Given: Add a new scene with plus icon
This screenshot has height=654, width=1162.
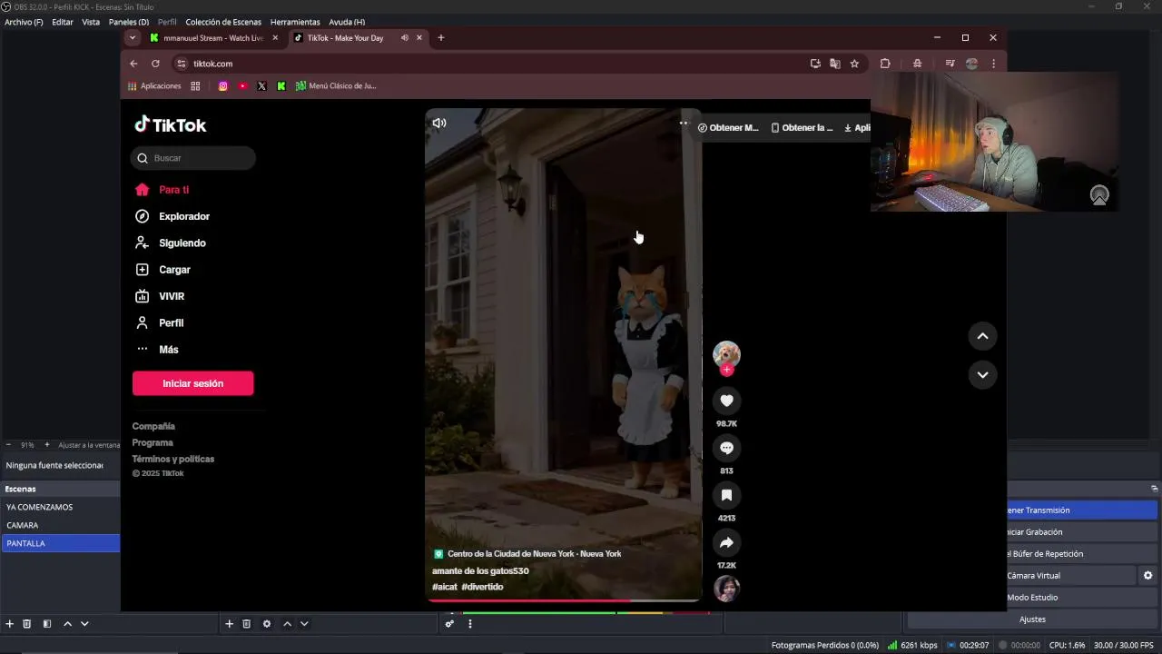Looking at the screenshot, I should pos(10,624).
